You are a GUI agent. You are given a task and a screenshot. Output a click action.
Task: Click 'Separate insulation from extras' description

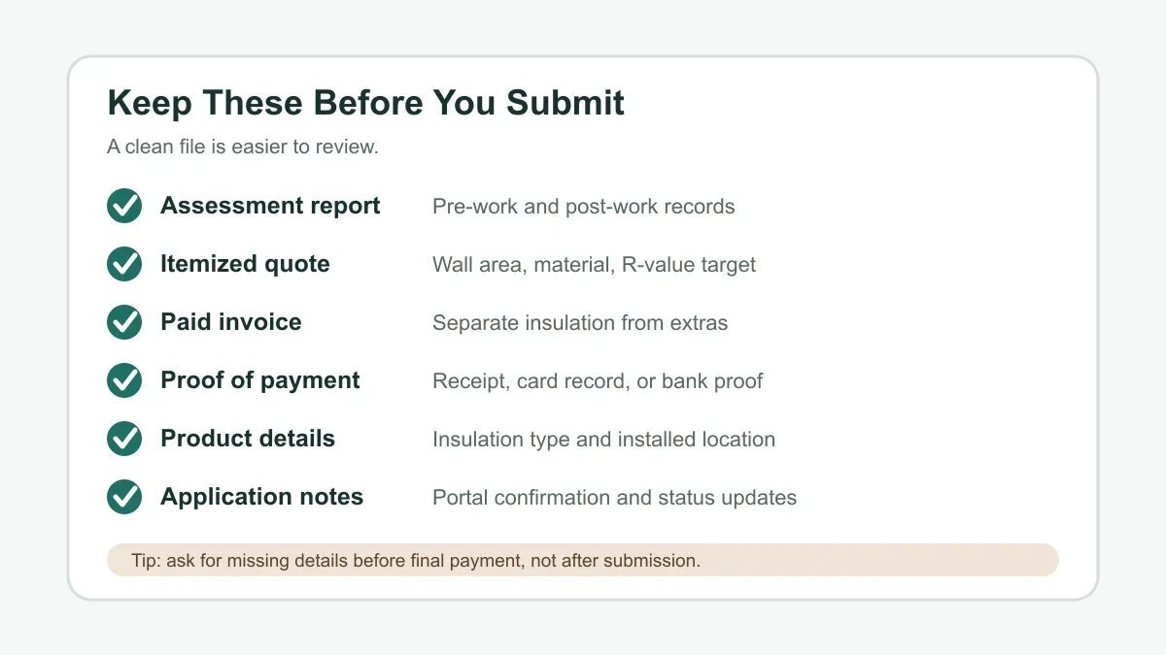point(580,323)
